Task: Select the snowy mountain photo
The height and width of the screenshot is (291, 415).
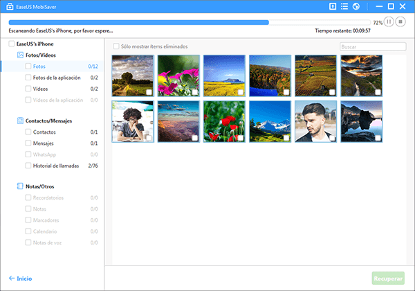Action: pyautogui.click(x=270, y=121)
